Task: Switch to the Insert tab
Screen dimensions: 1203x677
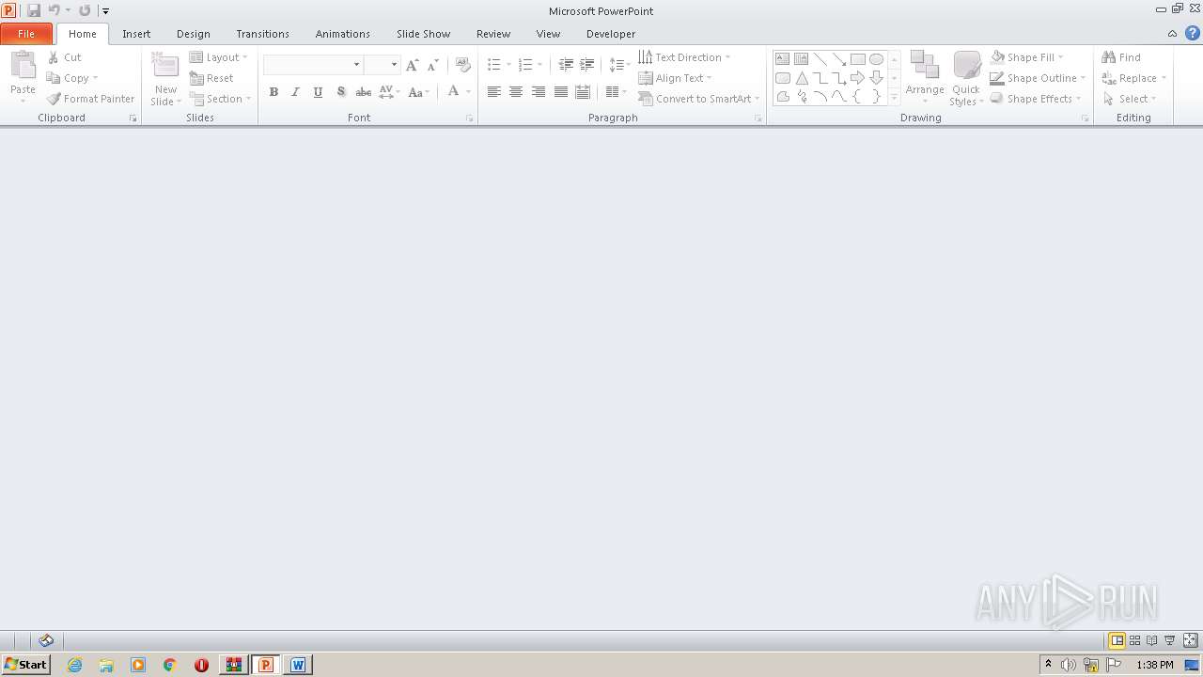Action: 136,34
